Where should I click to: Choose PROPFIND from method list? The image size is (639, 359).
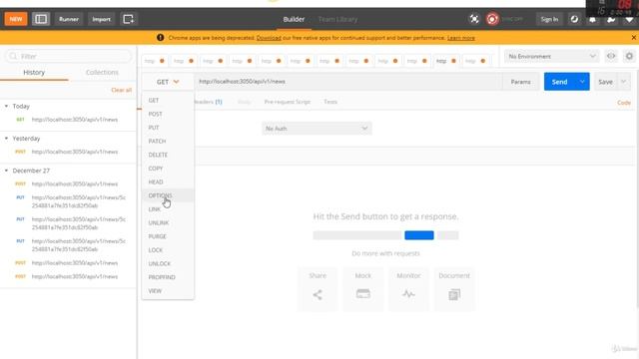pos(168,277)
